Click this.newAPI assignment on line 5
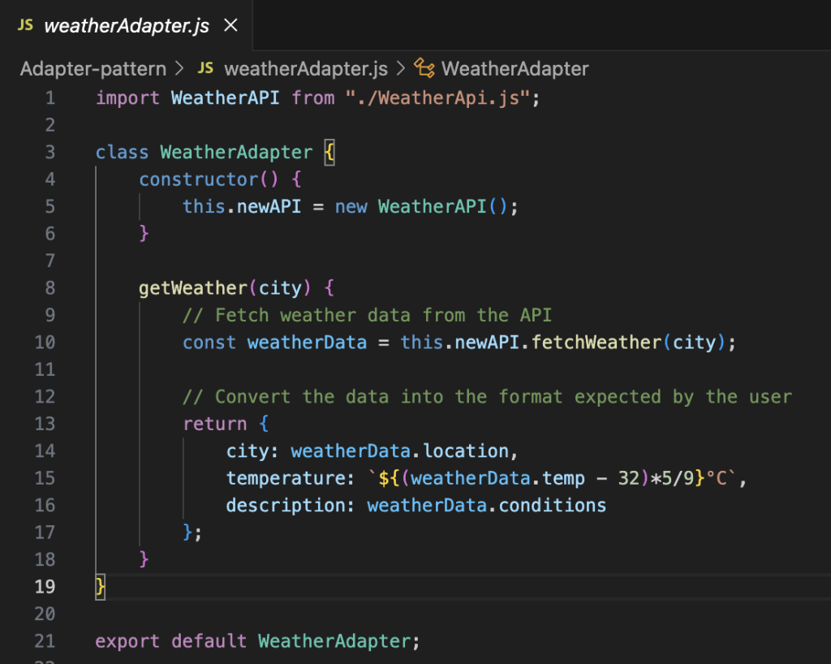Image resolution: width=831 pixels, height=664 pixels. (x=242, y=207)
